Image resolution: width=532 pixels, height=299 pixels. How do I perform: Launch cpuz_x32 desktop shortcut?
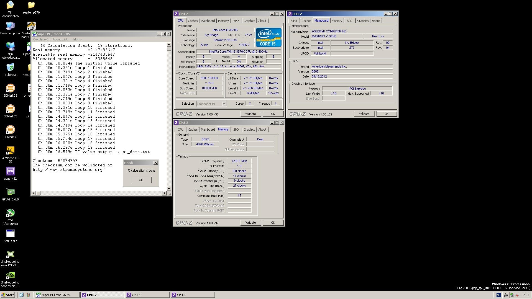10,171
